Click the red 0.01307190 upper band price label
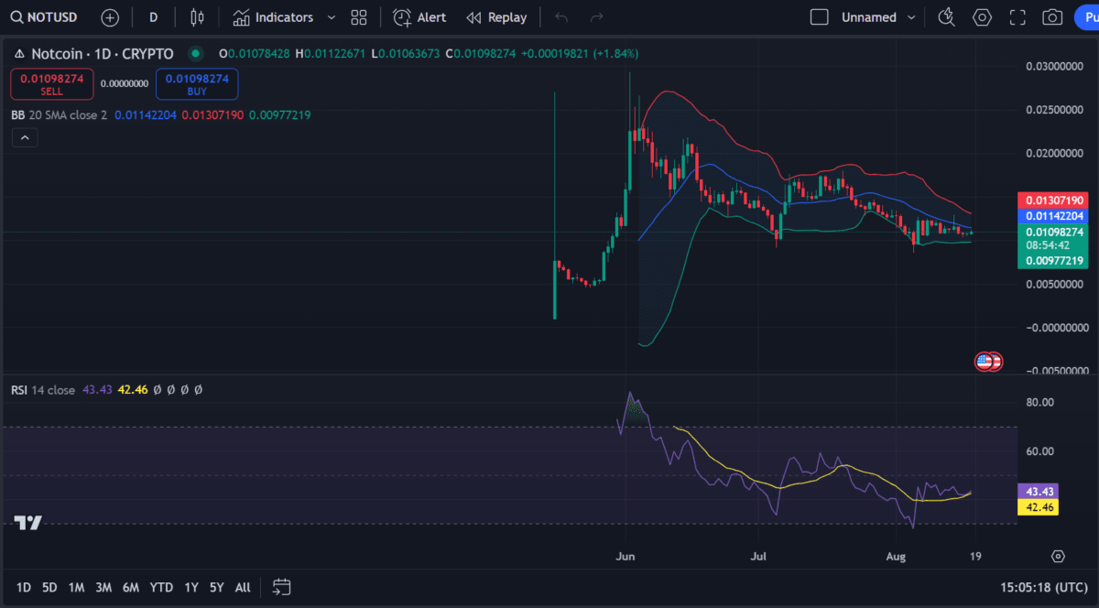This screenshot has height=608, width=1099. click(x=1054, y=200)
